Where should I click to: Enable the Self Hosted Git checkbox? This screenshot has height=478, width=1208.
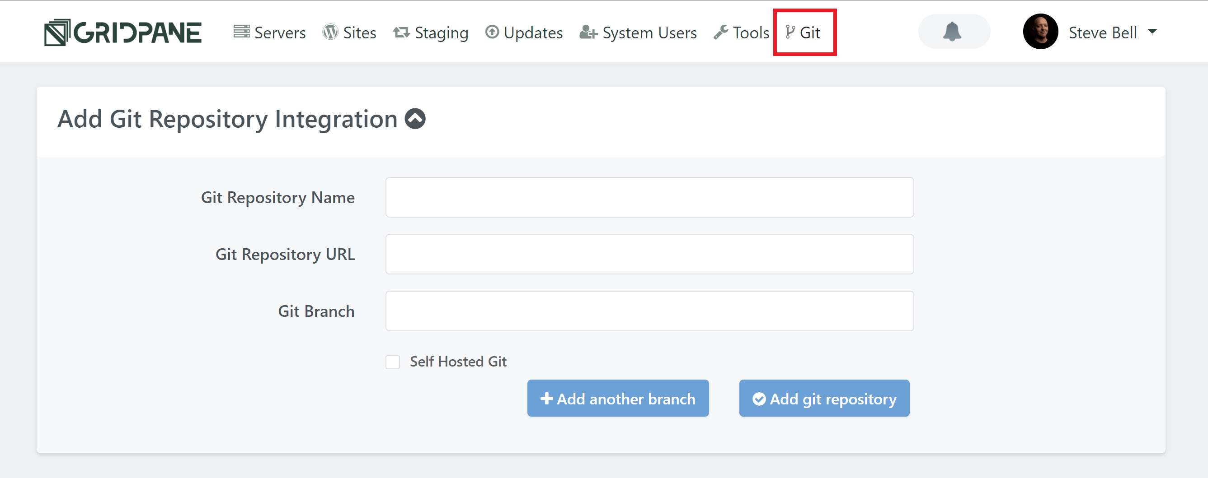[393, 362]
